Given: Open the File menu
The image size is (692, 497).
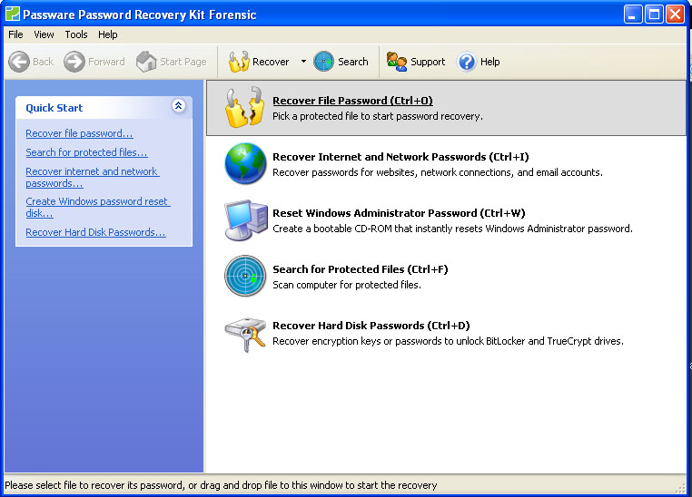Looking at the screenshot, I should coord(15,34).
